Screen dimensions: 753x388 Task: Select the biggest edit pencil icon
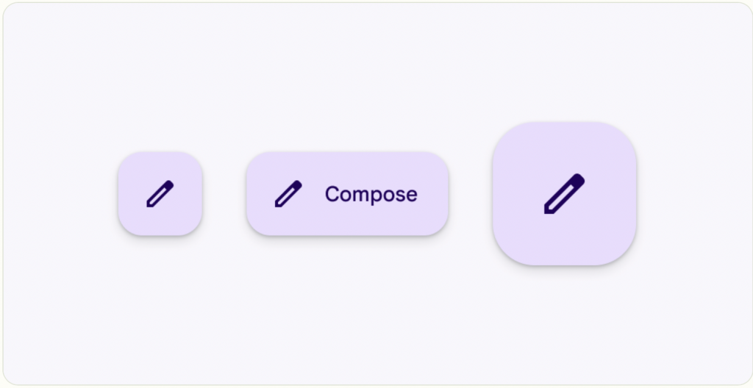[564, 194]
